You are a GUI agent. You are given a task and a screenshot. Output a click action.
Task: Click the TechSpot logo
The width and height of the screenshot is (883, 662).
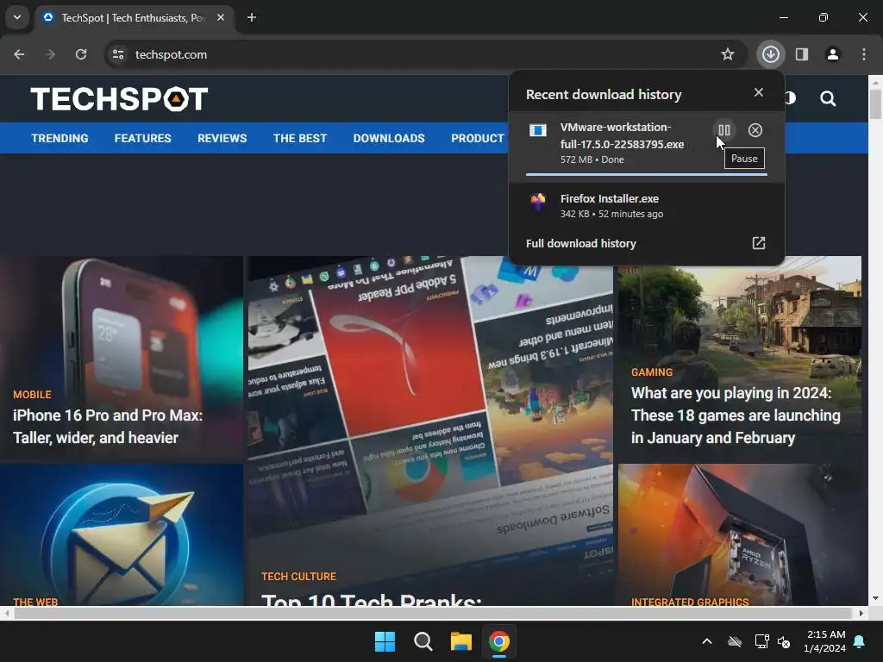click(x=119, y=99)
